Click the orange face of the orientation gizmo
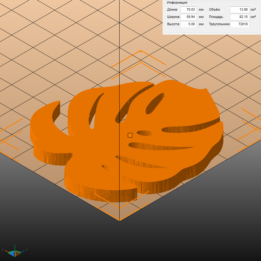This screenshot has height=261, width=261. pyautogui.click(x=17, y=253)
